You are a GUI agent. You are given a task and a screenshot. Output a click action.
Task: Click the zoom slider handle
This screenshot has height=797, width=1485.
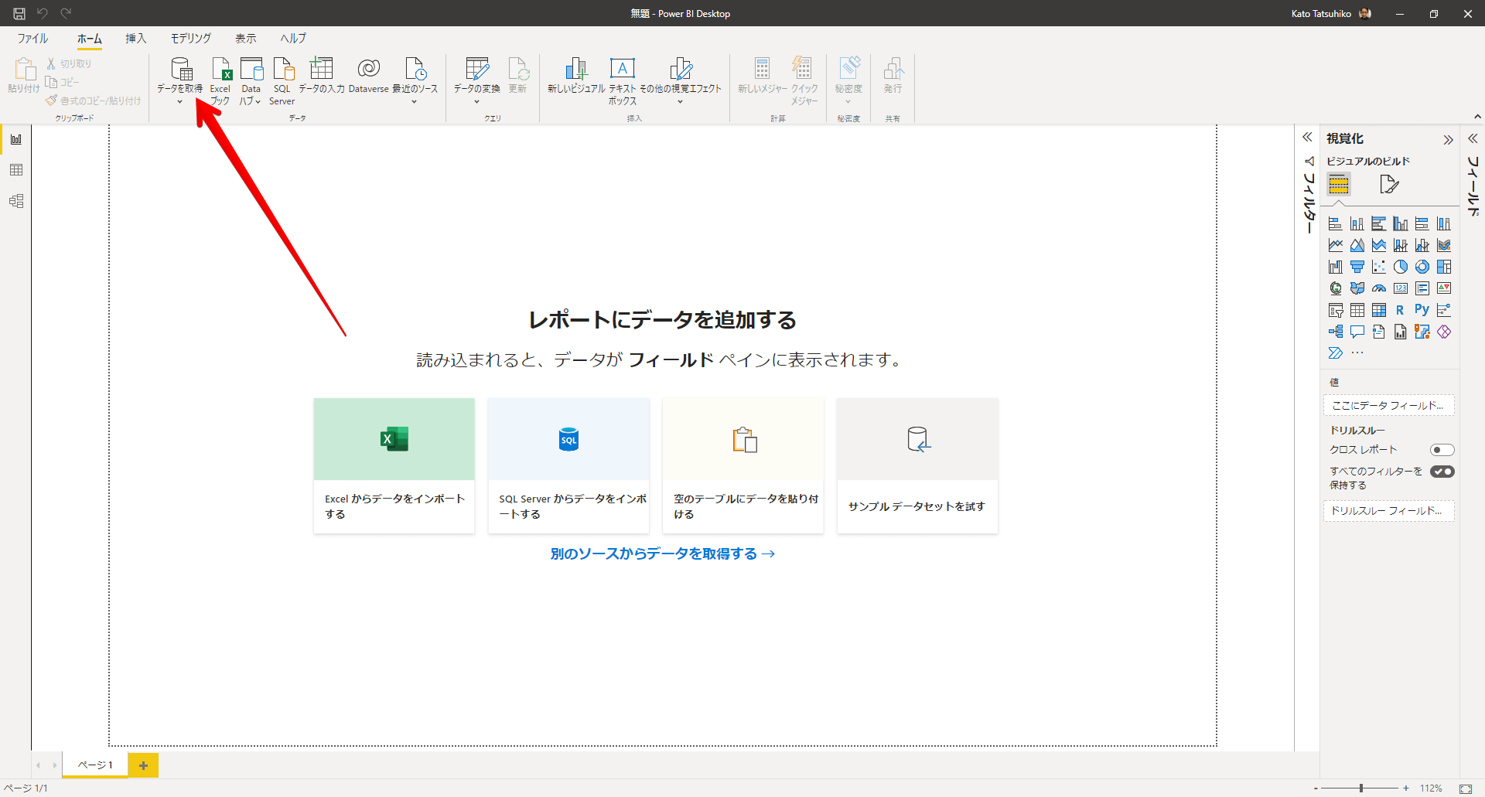pyautogui.click(x=1360, y=788)
